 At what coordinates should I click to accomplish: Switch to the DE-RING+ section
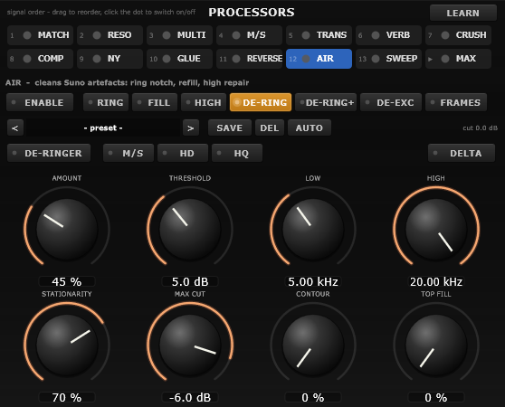326,102
